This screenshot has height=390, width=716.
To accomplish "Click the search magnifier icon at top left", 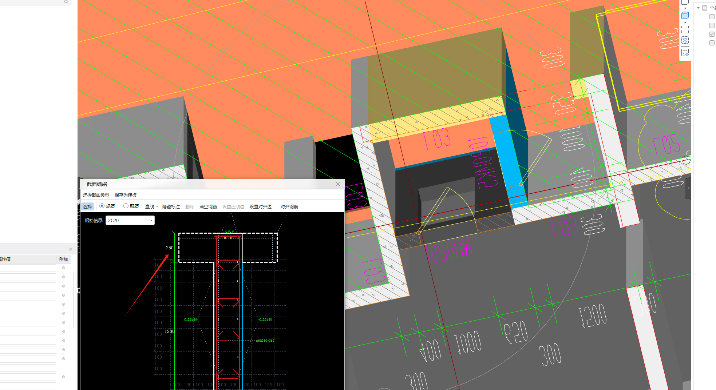I will (x=66, y=2).
